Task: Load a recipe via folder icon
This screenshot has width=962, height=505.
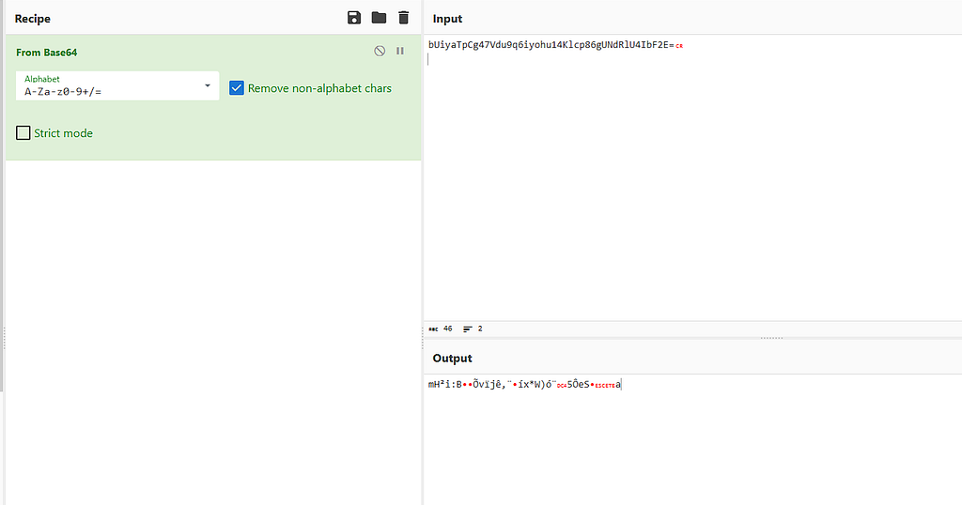Action: point(379,18)
